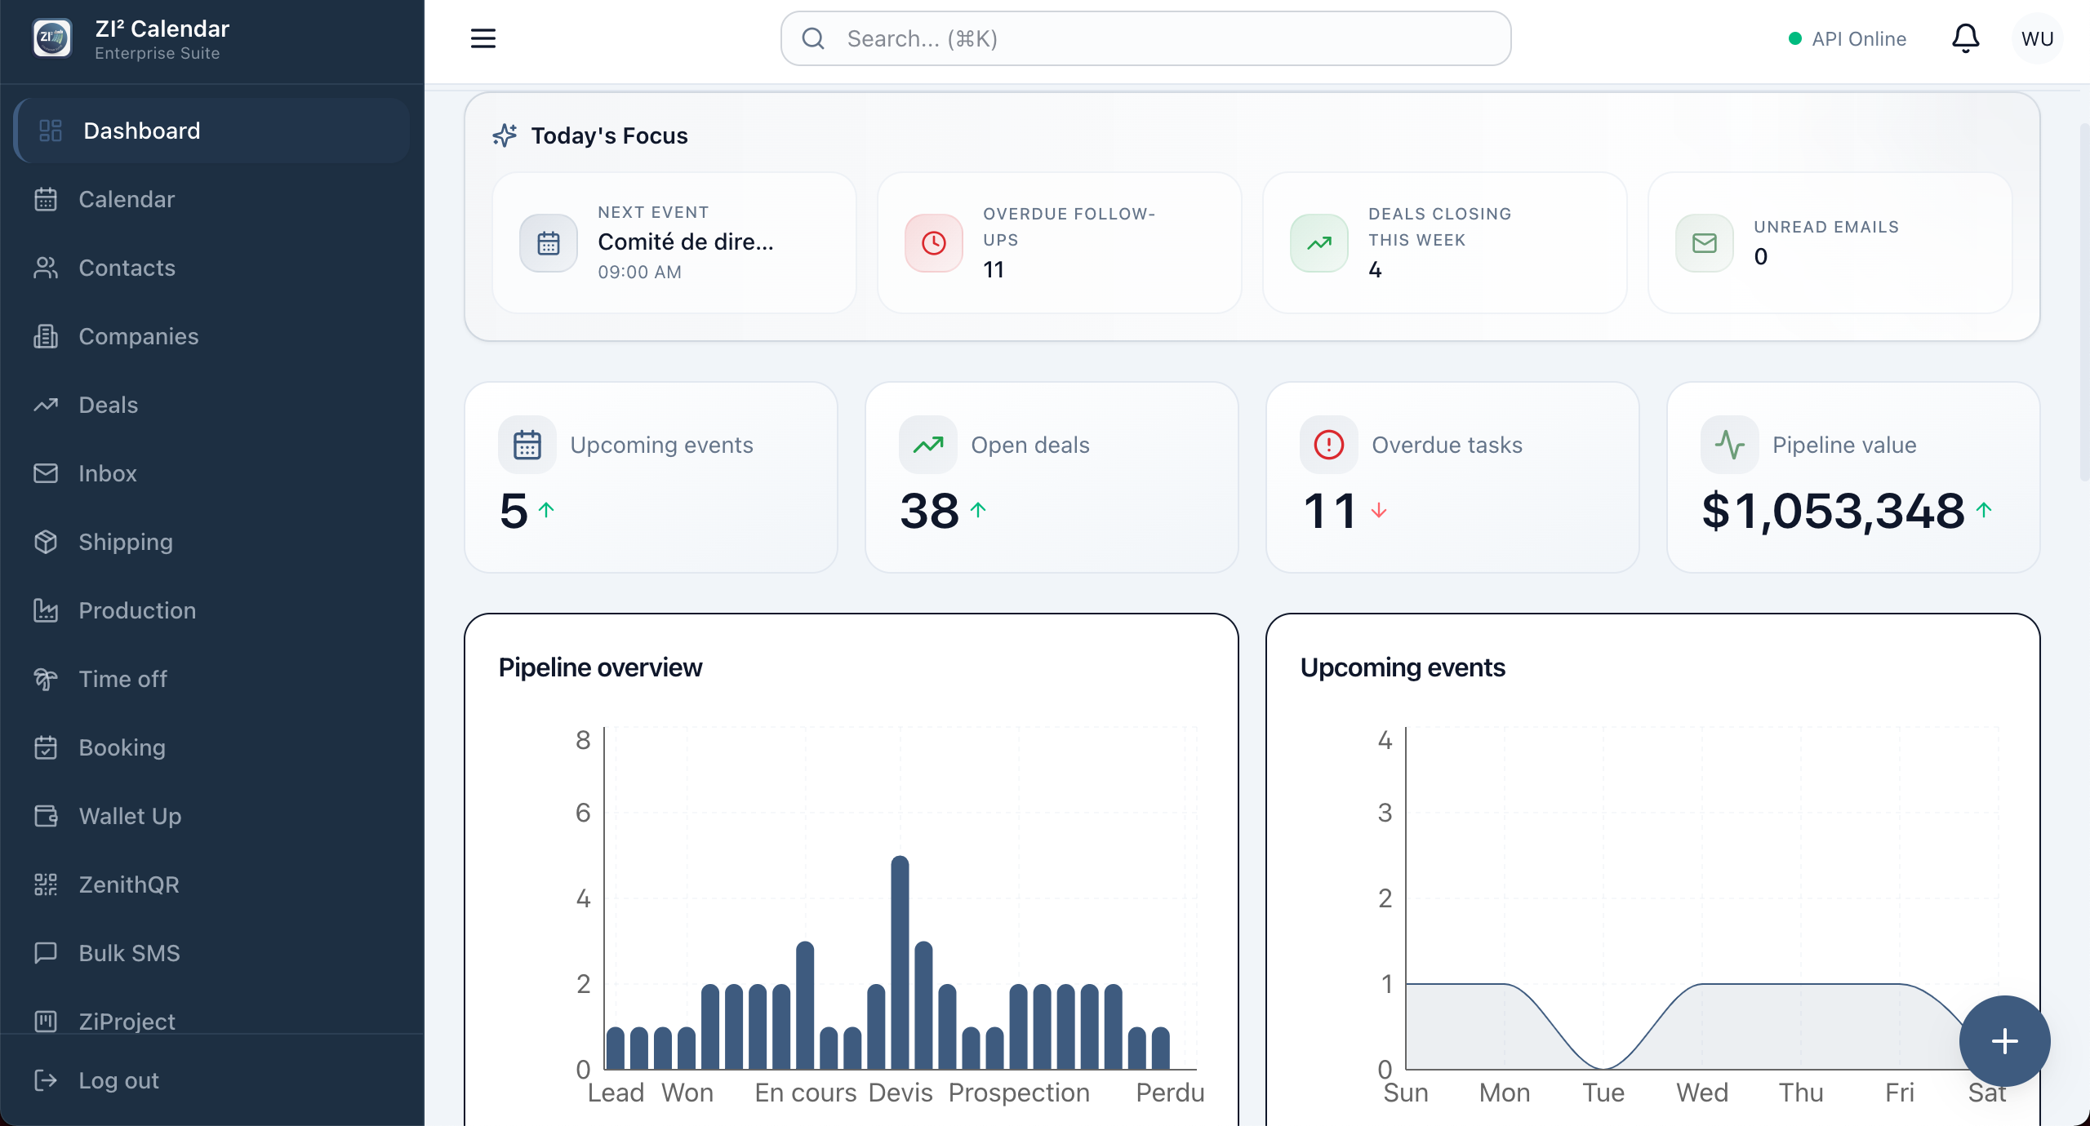Toggle the sidebar with the hamburger icon
Viewport: 2090px width, 1126px height.
pyautogui.click(x=483, y=38)
